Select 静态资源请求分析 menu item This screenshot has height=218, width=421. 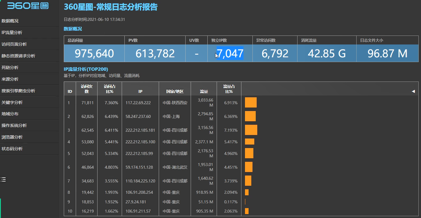click(x=18, y=56)
